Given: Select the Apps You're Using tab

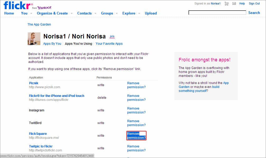Looking at the screenshot, I should tap(78, 44).
